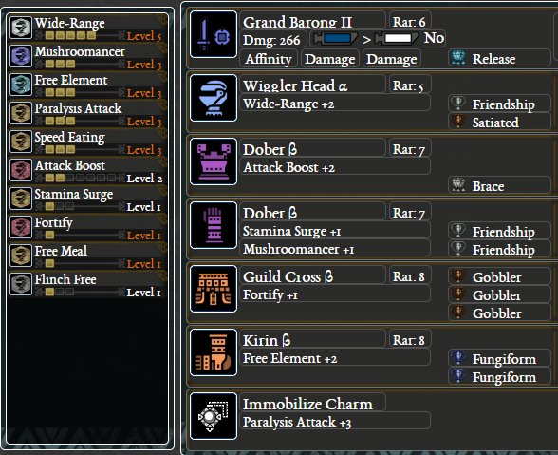Click the Wide-Range skill icon
The width and height of the screenshot is (558, 455).
tap(21, 28)
